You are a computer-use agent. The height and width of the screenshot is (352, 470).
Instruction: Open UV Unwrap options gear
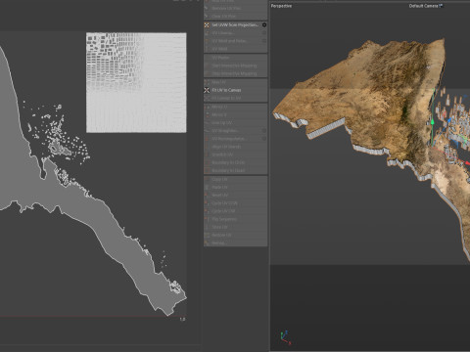[264, 33]
